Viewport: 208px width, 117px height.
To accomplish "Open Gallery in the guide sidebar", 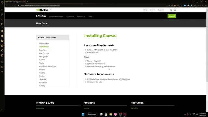I will [42, 86].
